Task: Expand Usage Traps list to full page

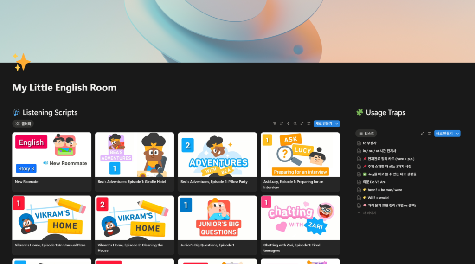Action: tap(423, 133)
